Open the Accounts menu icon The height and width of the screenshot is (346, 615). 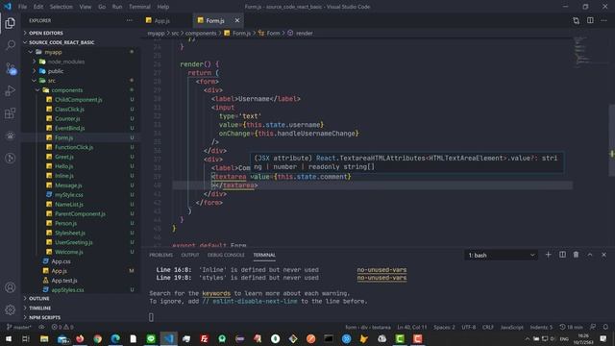(x=11, y=287)
